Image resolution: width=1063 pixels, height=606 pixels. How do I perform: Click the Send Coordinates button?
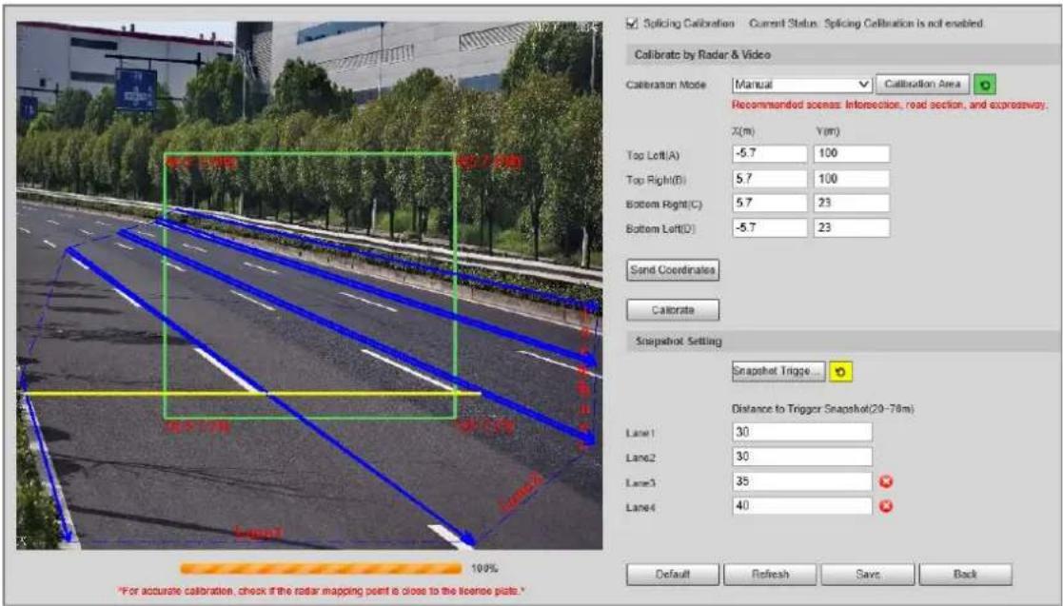pyautogui.click(x=673, y=270)
